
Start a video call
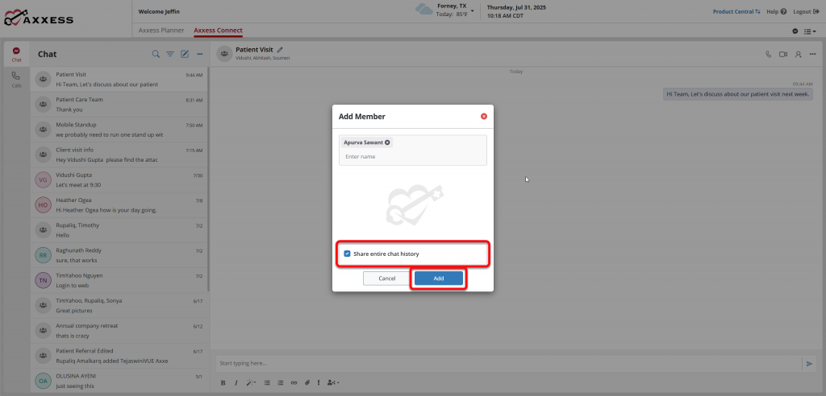coord(782,54)
